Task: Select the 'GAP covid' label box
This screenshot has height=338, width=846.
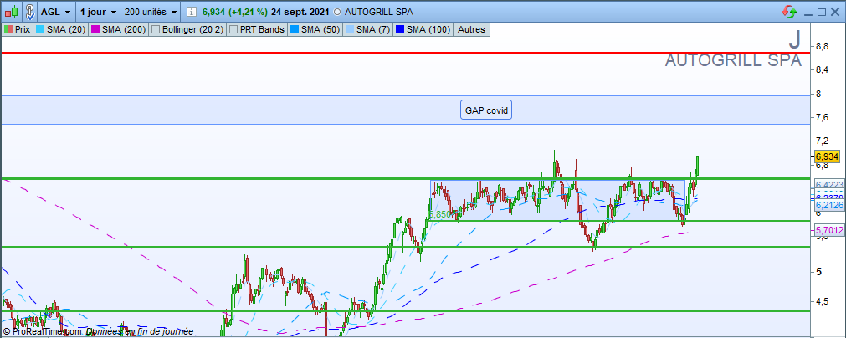Action: coord(486,110)
